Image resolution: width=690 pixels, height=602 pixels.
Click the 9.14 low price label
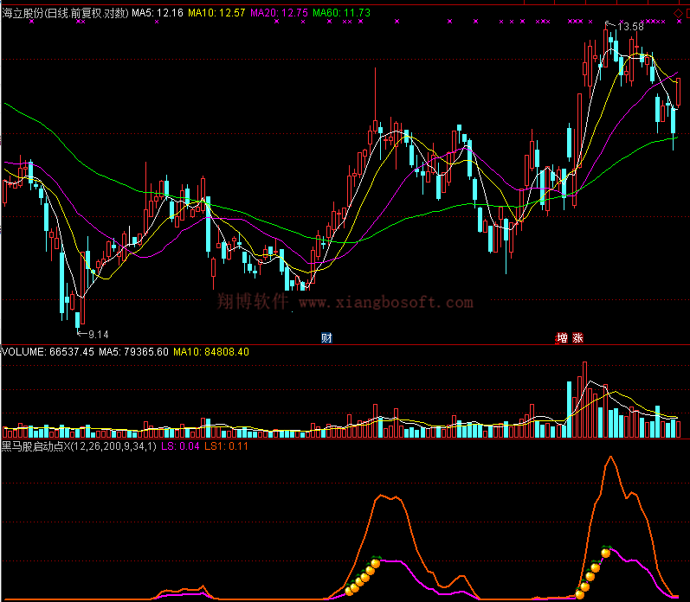click(x=98, y=335)
